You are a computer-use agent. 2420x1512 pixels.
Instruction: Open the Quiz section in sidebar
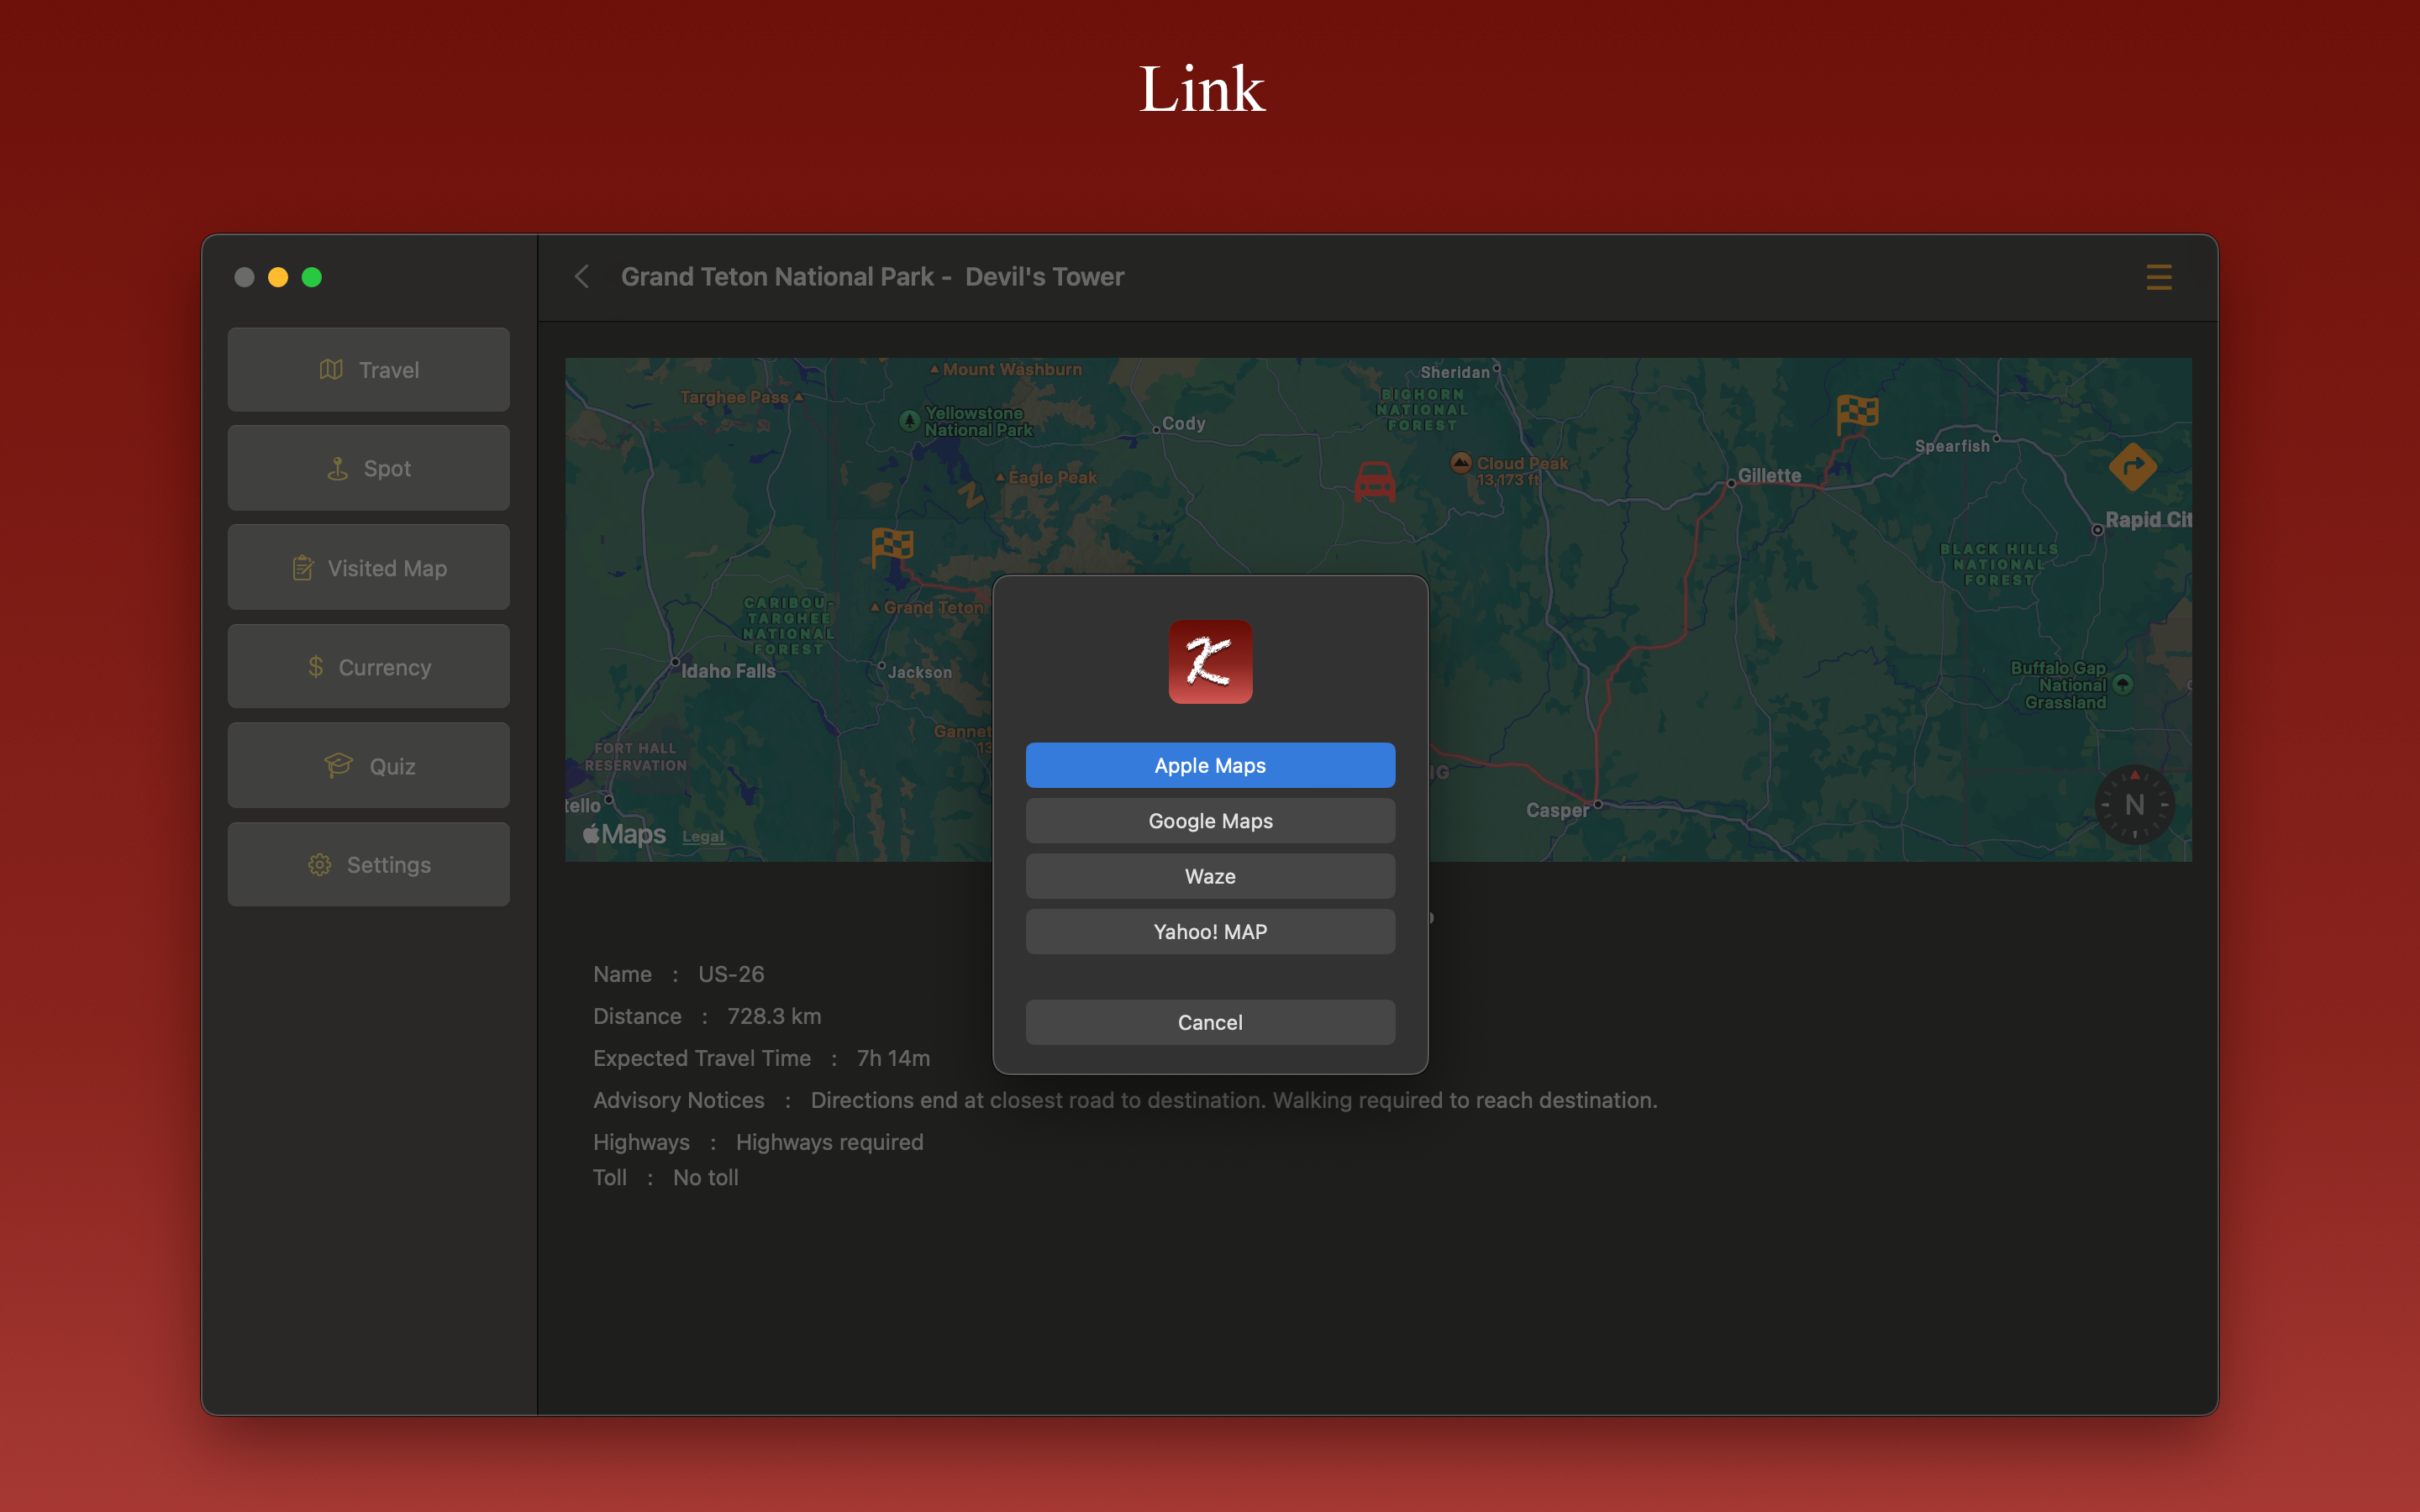368,766
